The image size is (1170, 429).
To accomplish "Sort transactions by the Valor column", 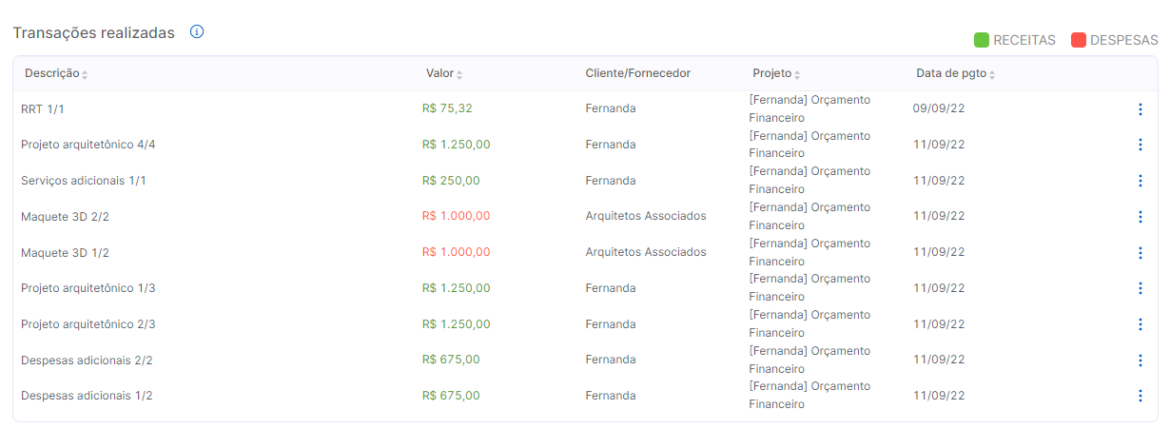I will (x=444, y=73).
